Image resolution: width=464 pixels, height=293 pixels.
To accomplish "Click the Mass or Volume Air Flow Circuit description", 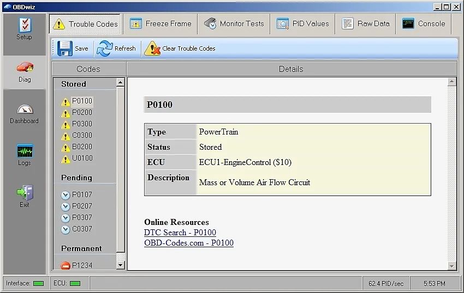I will (254, 182).
